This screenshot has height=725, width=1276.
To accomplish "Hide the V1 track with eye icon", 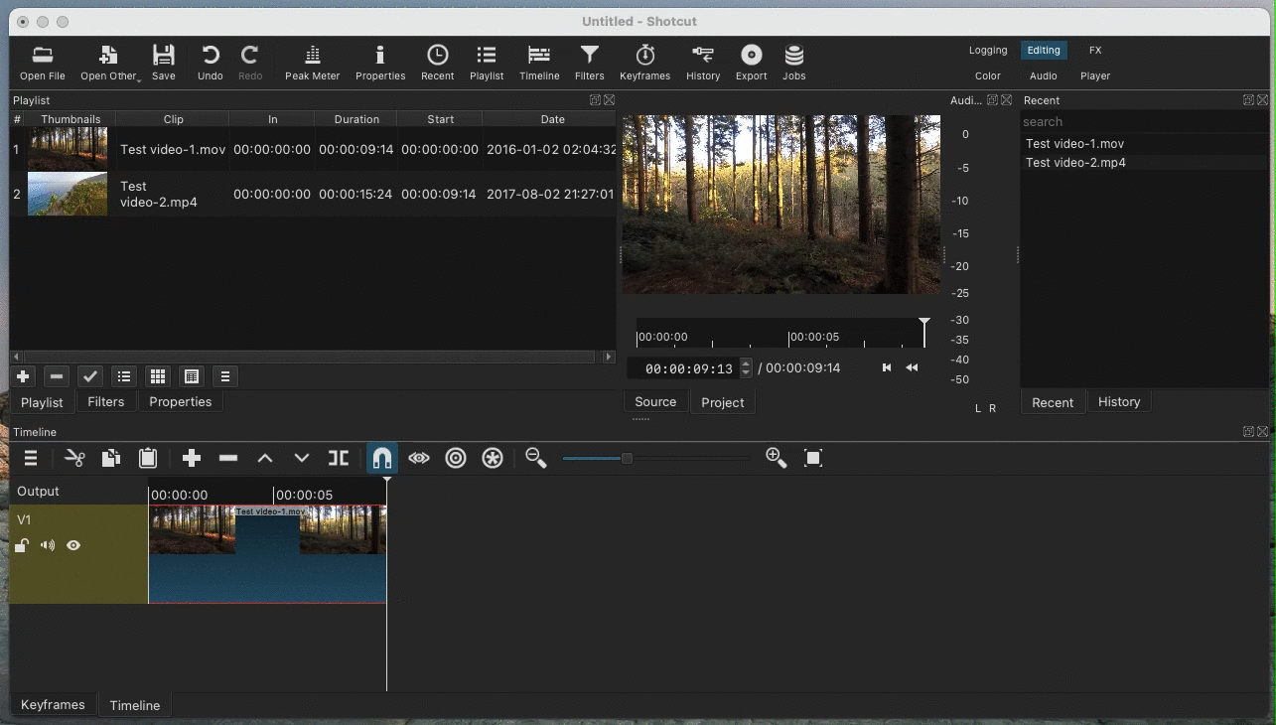I will point(73,545).
